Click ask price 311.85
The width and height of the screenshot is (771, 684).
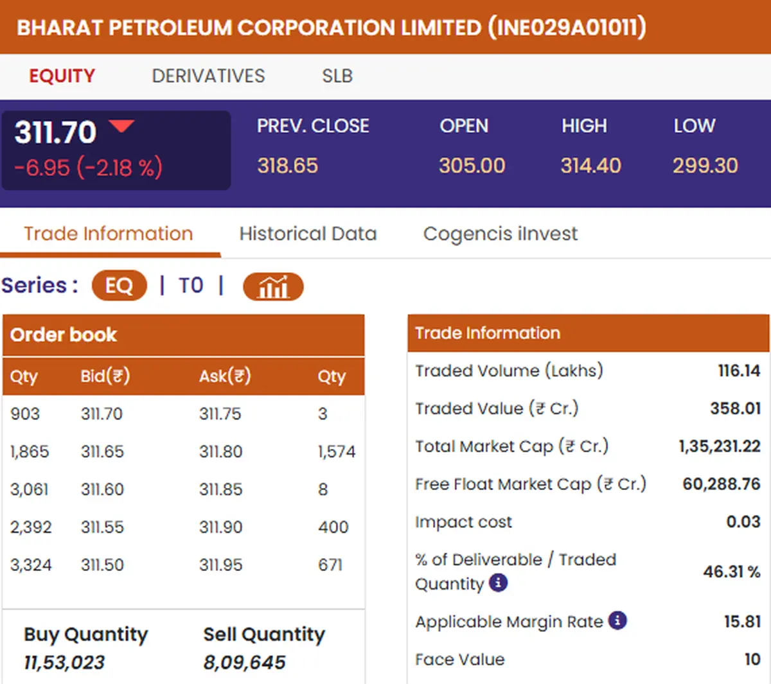point(221,489)
